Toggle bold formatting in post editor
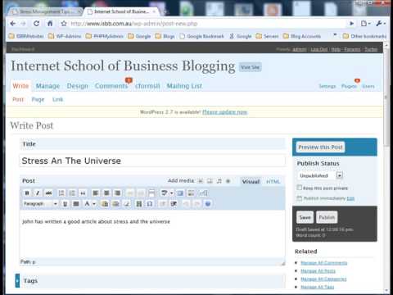The image size is (393, 295). [27, 193]
